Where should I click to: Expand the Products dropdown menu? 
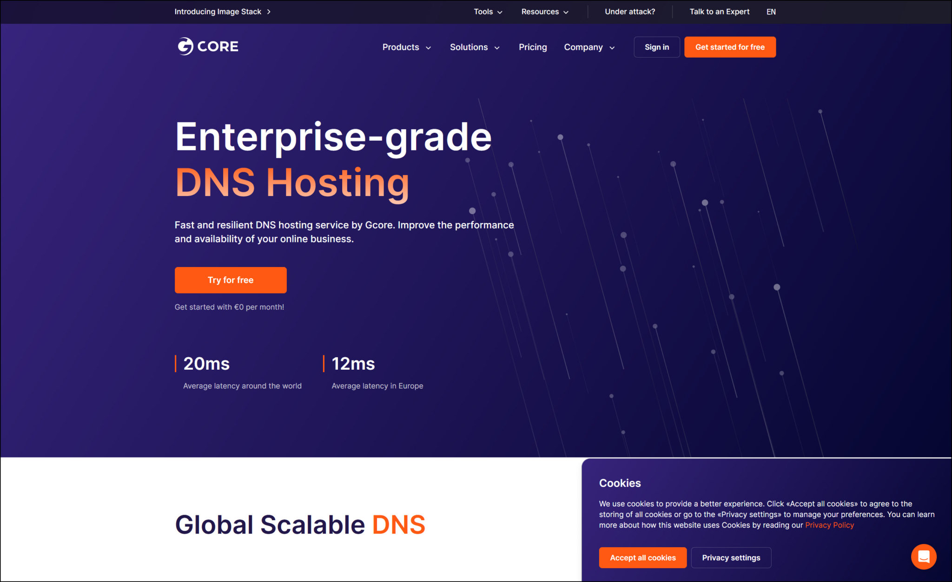coord(407,47)
